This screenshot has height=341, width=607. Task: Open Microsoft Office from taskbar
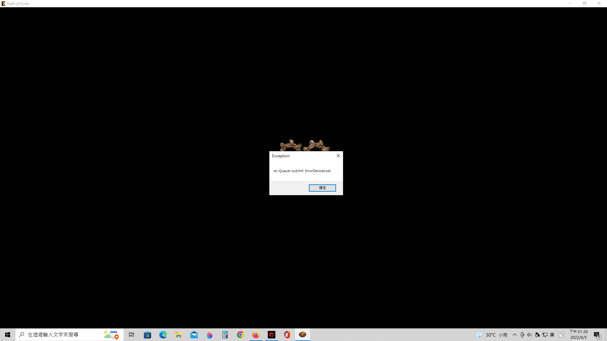click(x=287, y=335)
